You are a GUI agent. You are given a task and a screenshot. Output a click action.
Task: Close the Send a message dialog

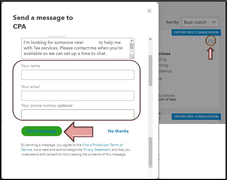click(x=149, y=11)
